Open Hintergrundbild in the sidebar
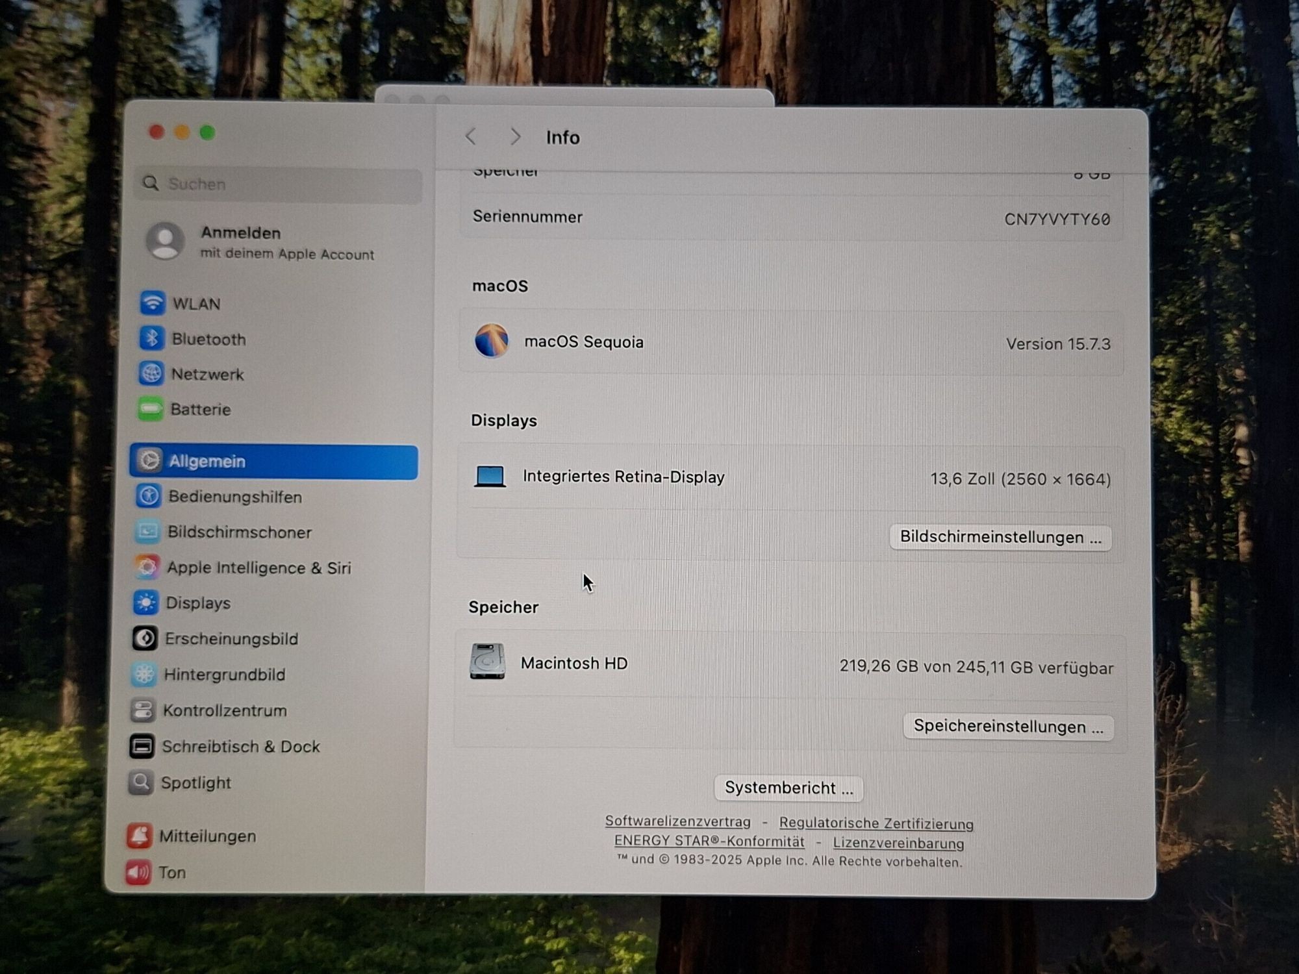Screen dimensions: 1299x974 (x=223, y=675)
